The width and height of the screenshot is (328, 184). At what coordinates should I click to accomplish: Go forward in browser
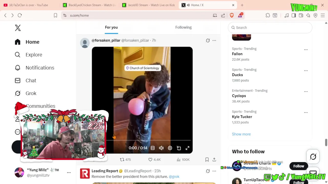point(12,15)
